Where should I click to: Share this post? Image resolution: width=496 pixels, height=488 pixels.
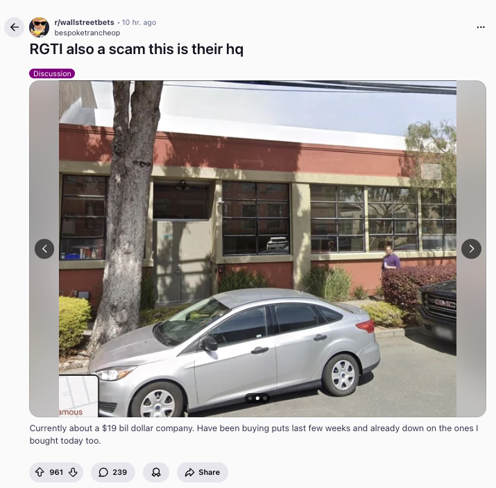[x=203, y=472]
